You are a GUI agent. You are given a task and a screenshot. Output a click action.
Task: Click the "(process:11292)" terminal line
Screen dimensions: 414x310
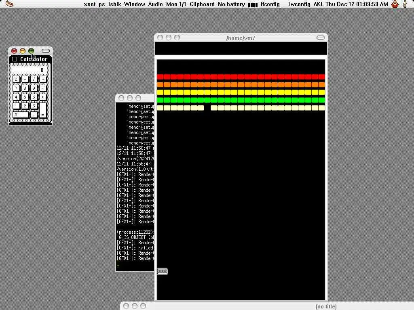click(135, 232)
